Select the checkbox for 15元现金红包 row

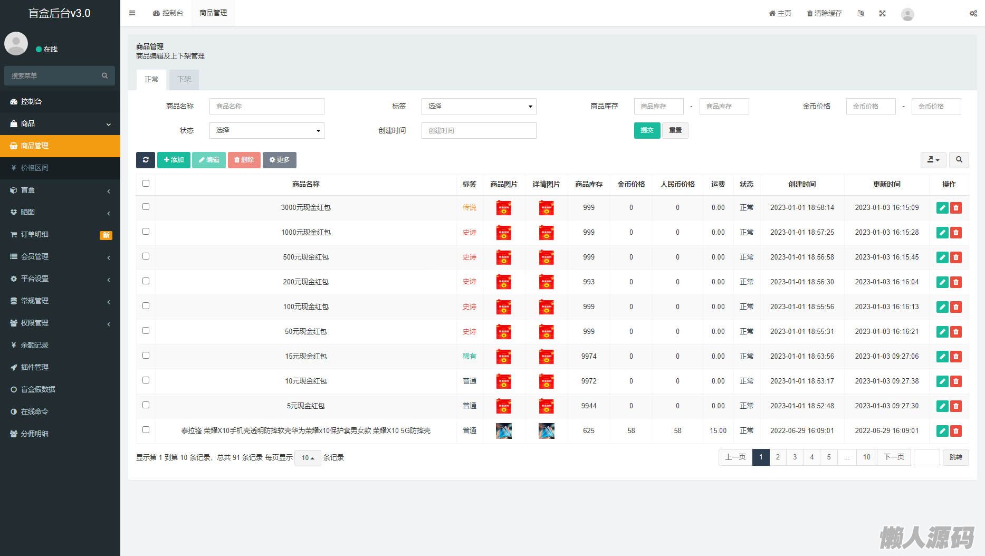[146, 356]
